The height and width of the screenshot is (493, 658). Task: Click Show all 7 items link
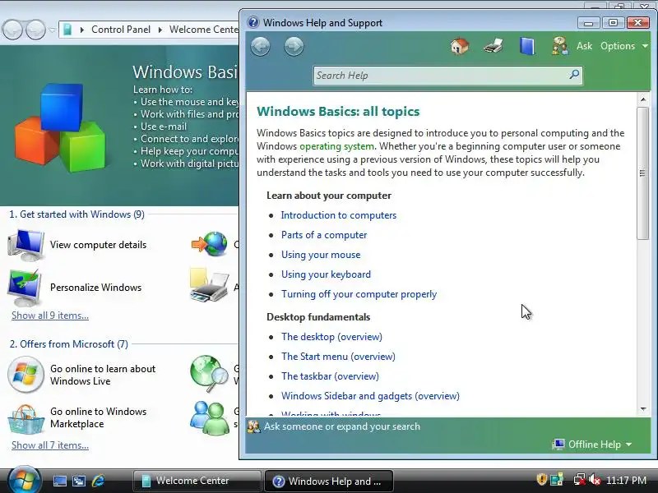50,445
